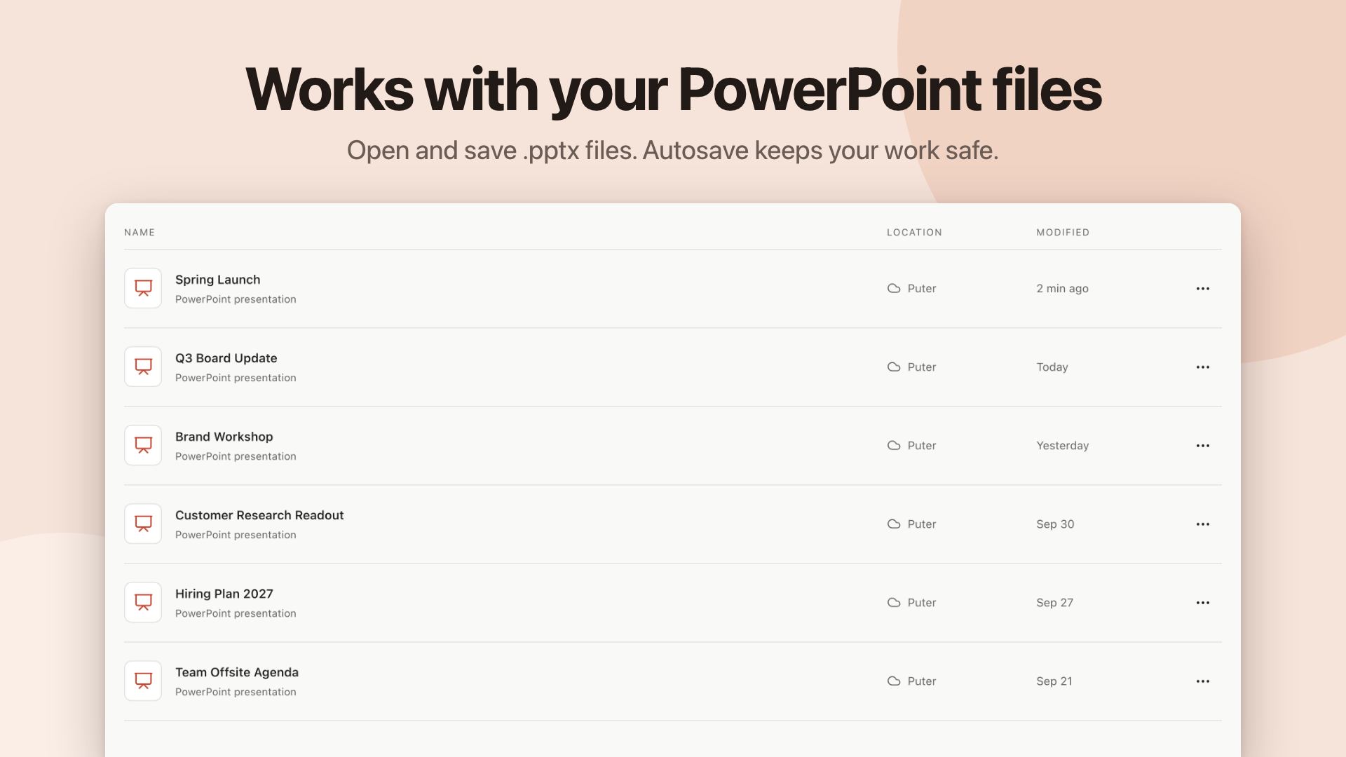This screenshot has height=757, width=1346.
Task: Select the Team Offsite Agenda file name
Action: 237,672
